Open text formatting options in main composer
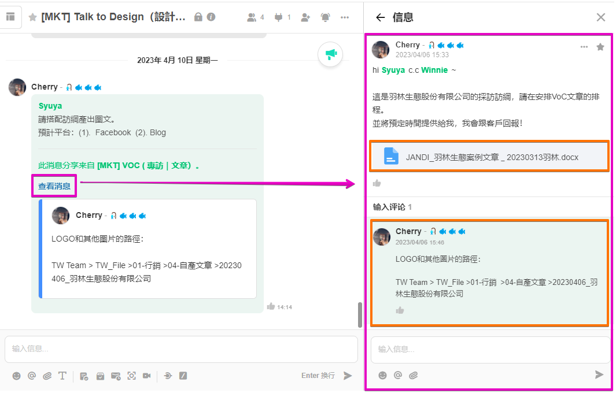616x393 pixels. coord(62,376)
